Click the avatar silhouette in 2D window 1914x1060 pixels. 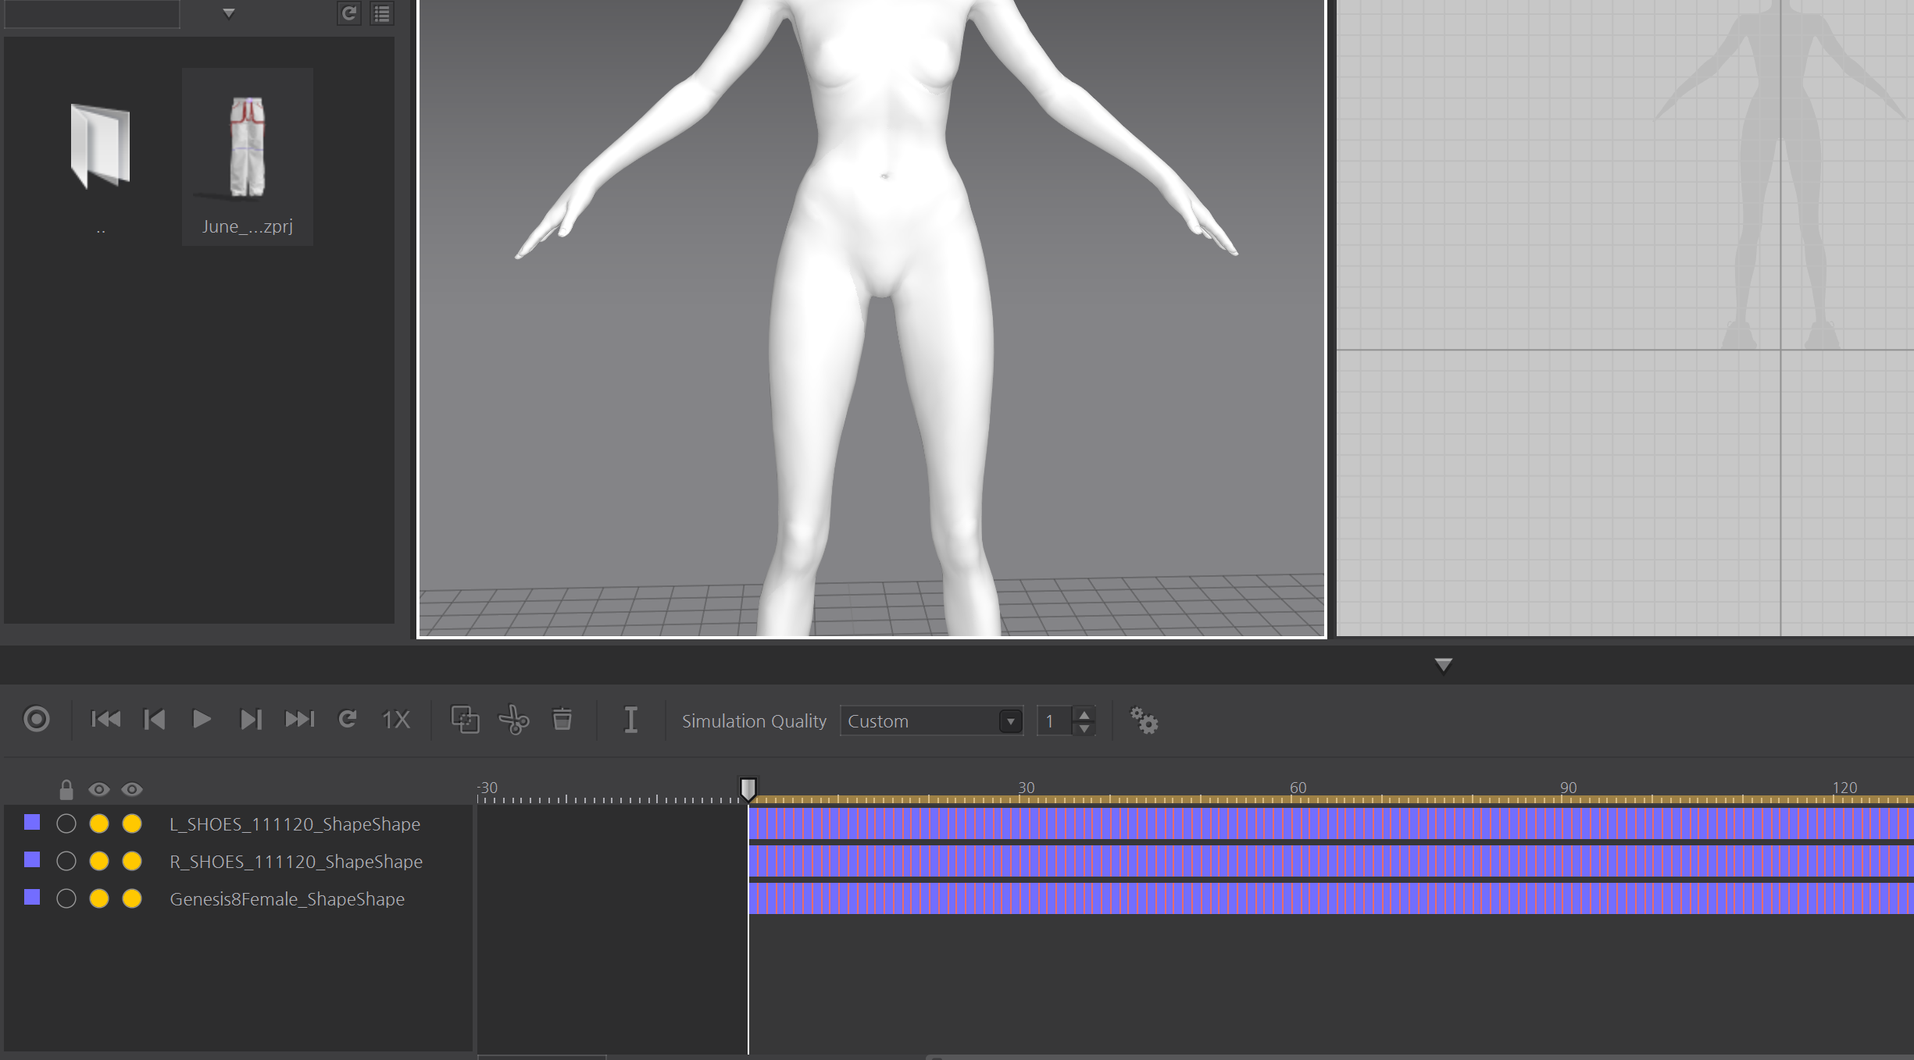click(x=1781, y=176)
